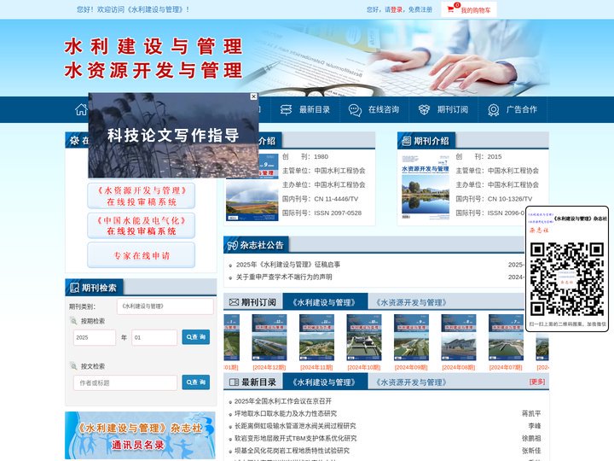
Task: Click the 杂志社公告 megaphone icon
Action: tap(232, 245)
